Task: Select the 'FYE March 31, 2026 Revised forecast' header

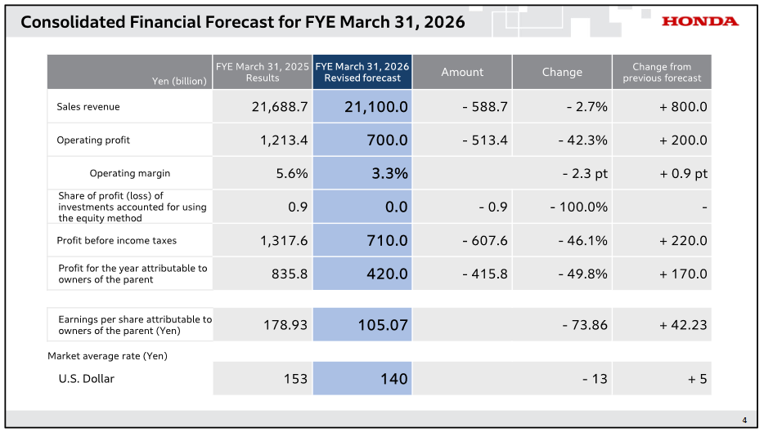Action: click(362, 72)
